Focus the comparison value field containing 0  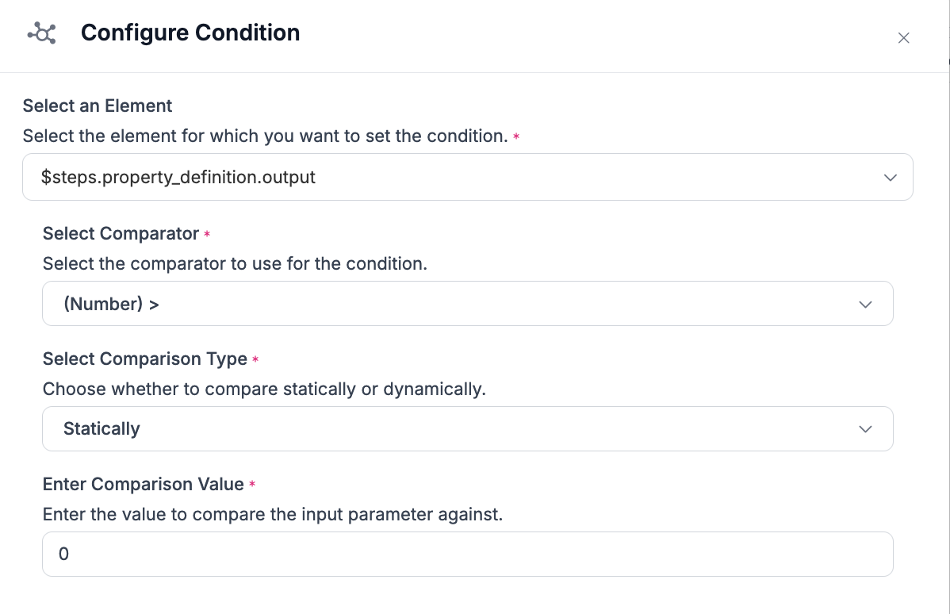[467, 554]
